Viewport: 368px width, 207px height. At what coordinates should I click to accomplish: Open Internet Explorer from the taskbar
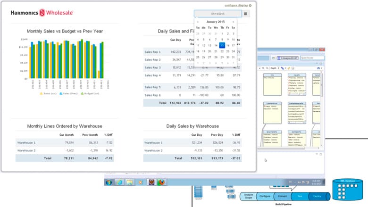(x=120, y=182)
